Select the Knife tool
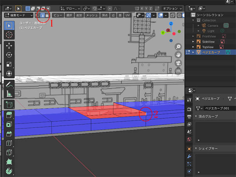236x177 pixels. (x=9, y=152)
